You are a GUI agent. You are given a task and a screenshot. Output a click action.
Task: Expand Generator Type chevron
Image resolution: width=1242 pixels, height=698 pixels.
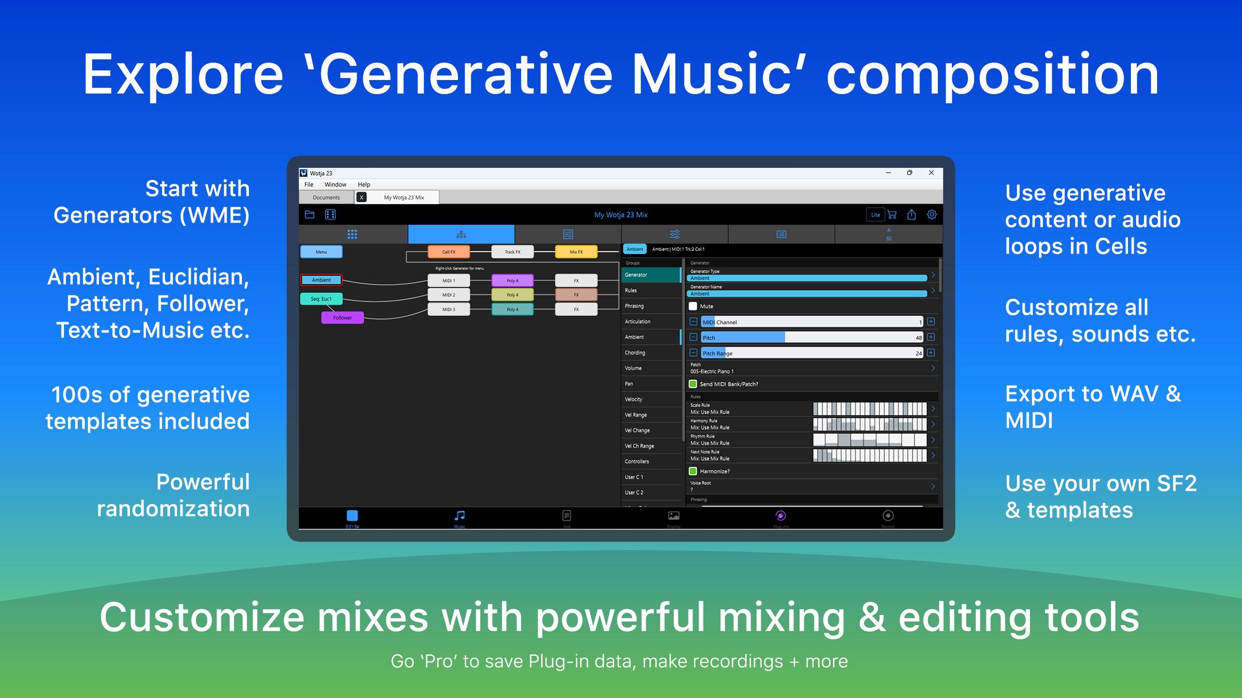[932, 275]
